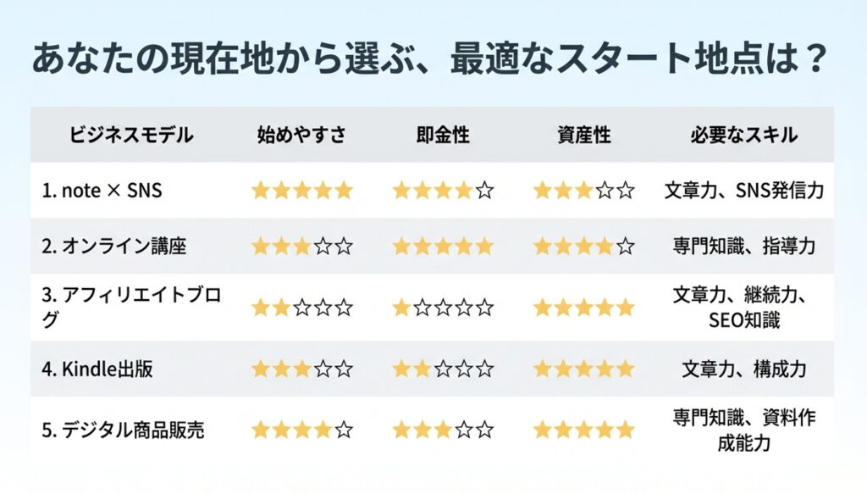Image resolution: width=867 pixels, height=494 pixels.
Task: Click the "文章力、SNS発信力" skill cell
Action: (x=743, y=191)
